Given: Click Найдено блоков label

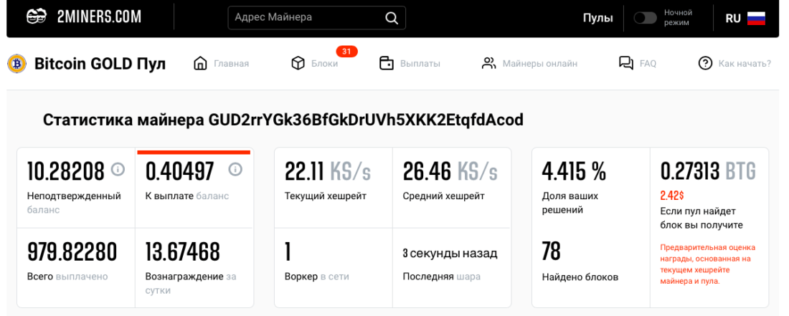Looking at the screenshot, I should [x=580, y=277].
